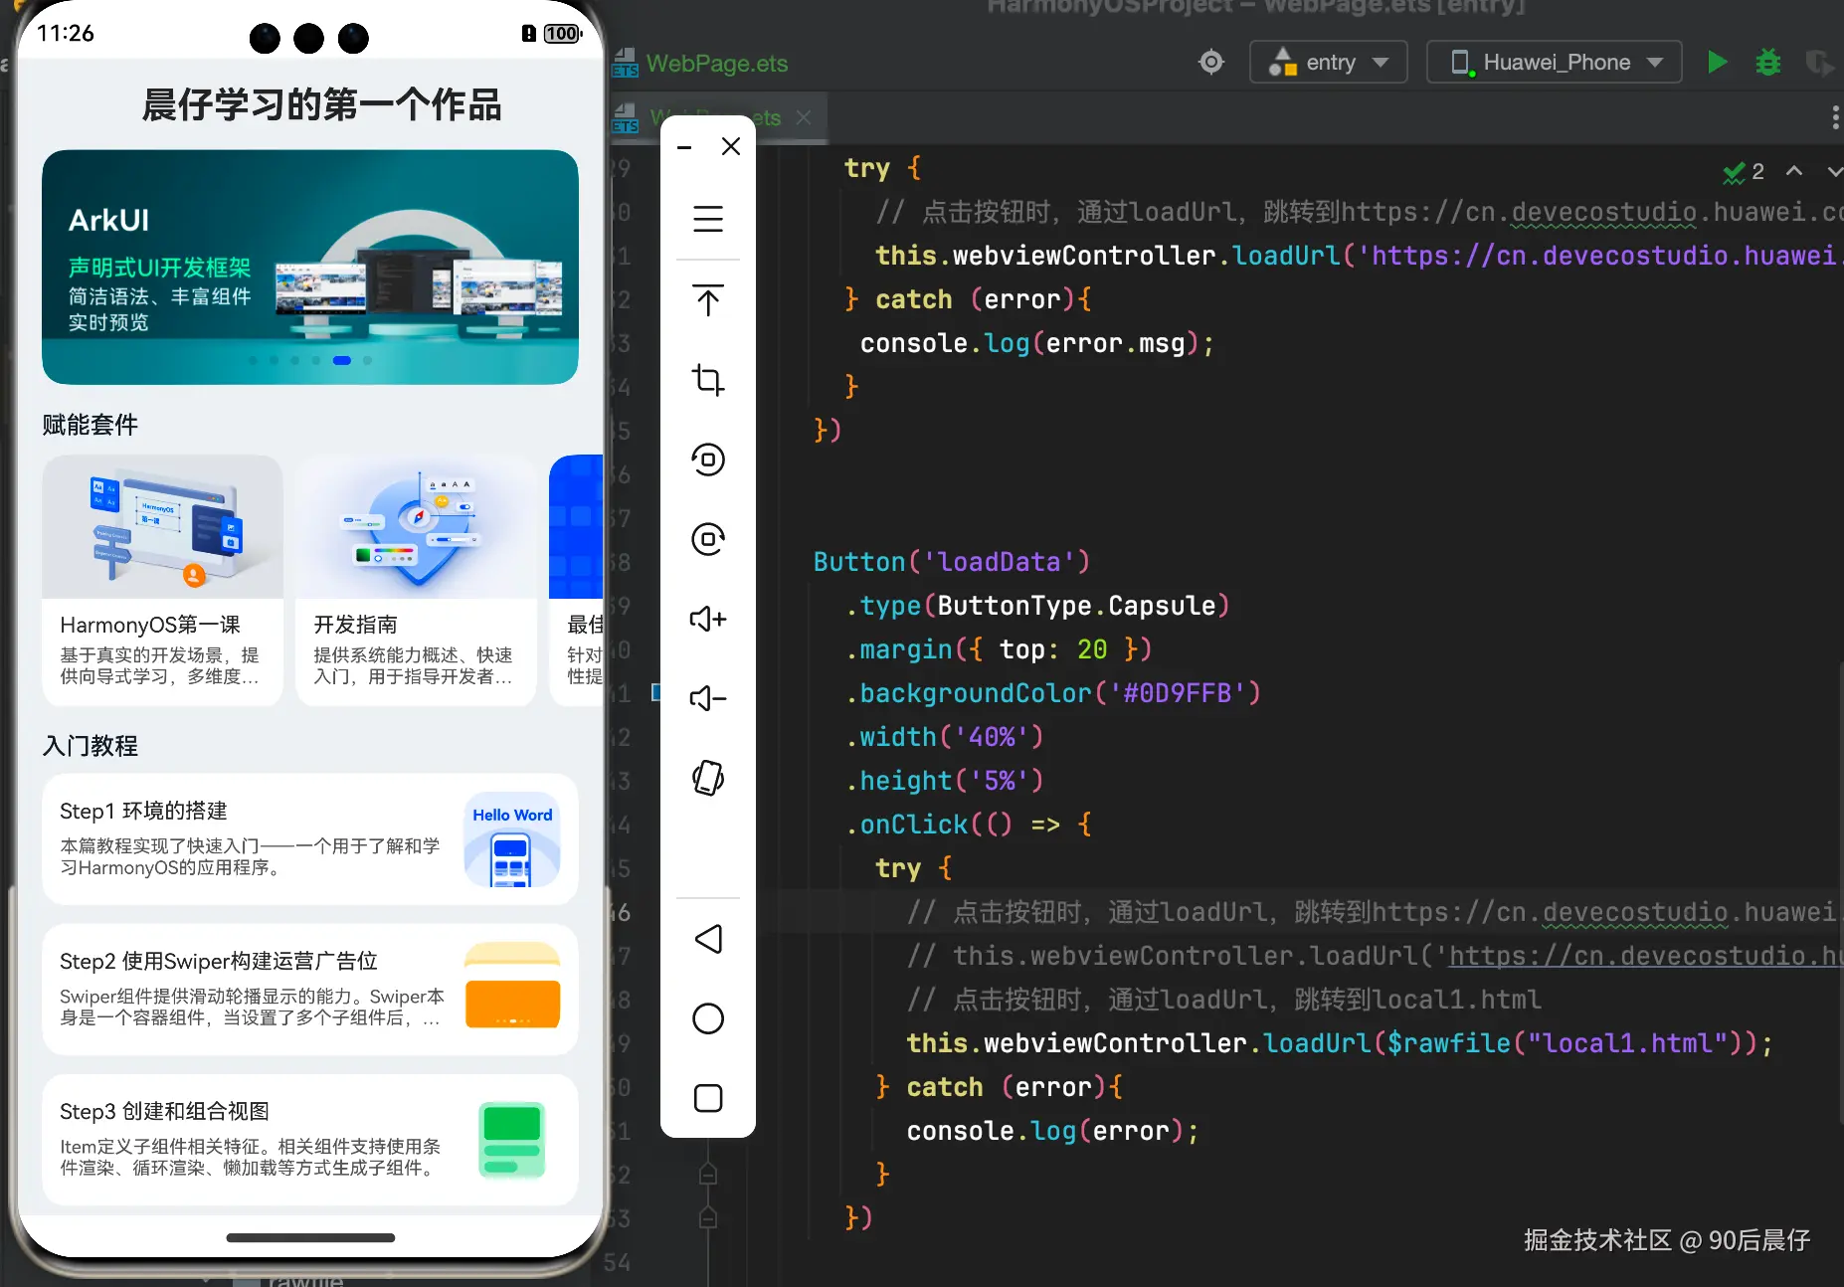Click the rotate counterclockwise icon in emulator toolbar
This screenshot has height=1287, width=1844.
pos(708,460)
